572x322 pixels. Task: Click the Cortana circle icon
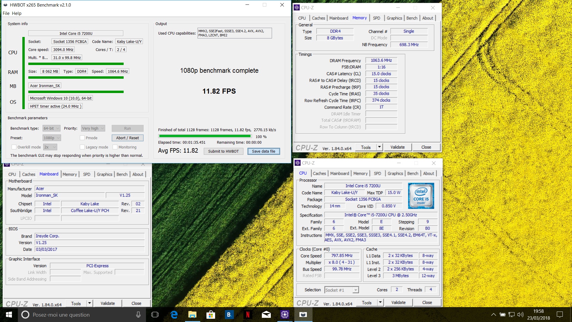pos(25,315)
